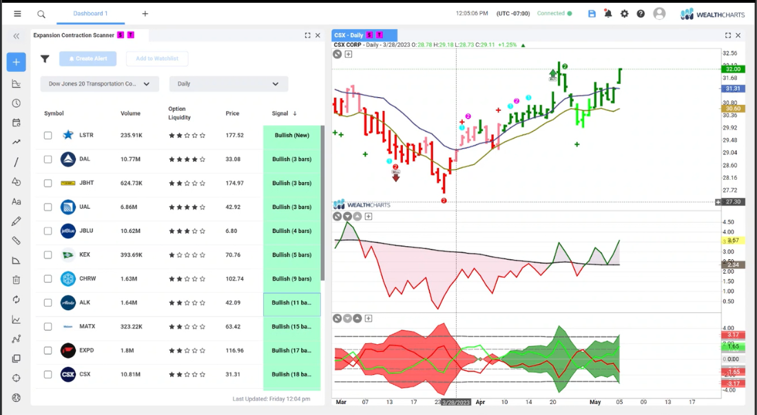Select the ruler measure tool
Screen dimensions: 757x415
click(16, 241)
